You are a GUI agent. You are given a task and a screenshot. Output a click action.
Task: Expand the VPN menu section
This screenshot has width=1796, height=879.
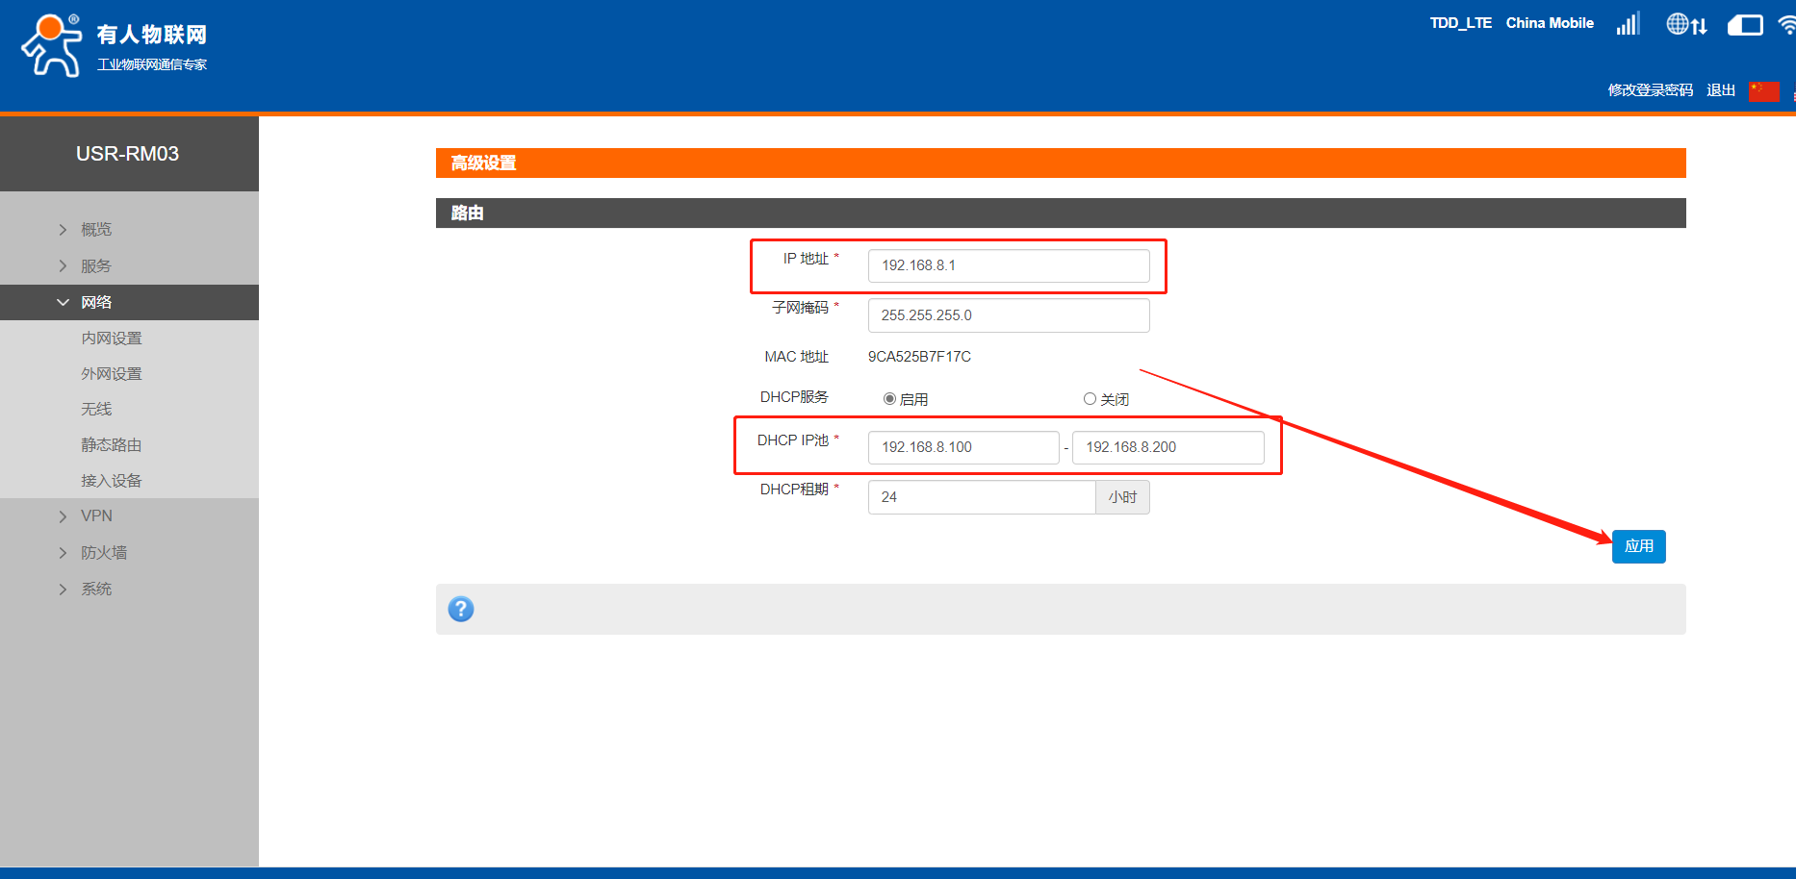[96, 516]
